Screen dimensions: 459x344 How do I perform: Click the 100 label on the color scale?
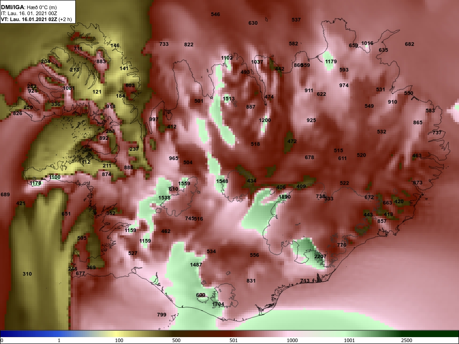119,340
